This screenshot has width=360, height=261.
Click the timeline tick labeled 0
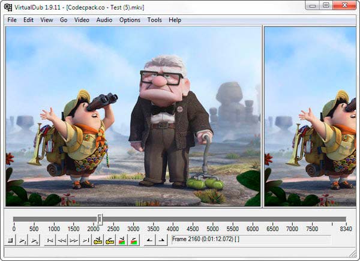point(14,229)
